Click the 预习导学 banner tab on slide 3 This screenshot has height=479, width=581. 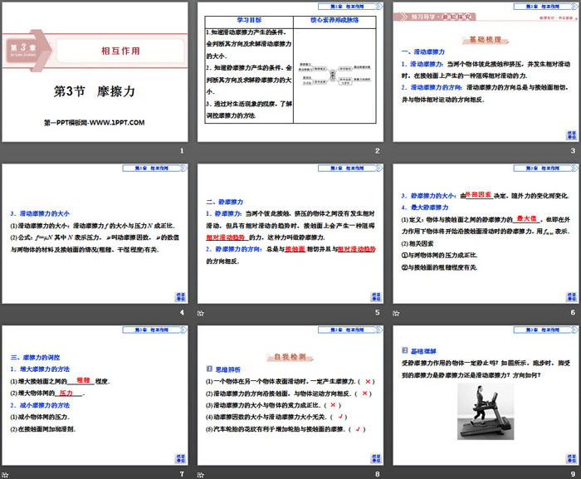click(x=434, y=15)
